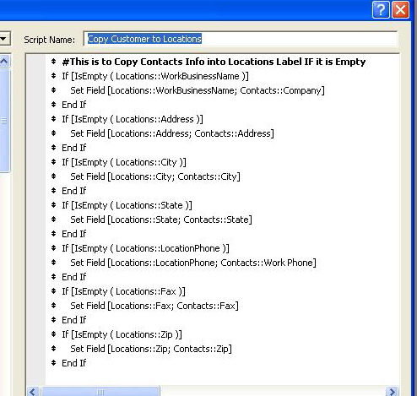Click drag handle for If IsEmpty Address step
The image size is (417, 396).
(x=54, y=119)
